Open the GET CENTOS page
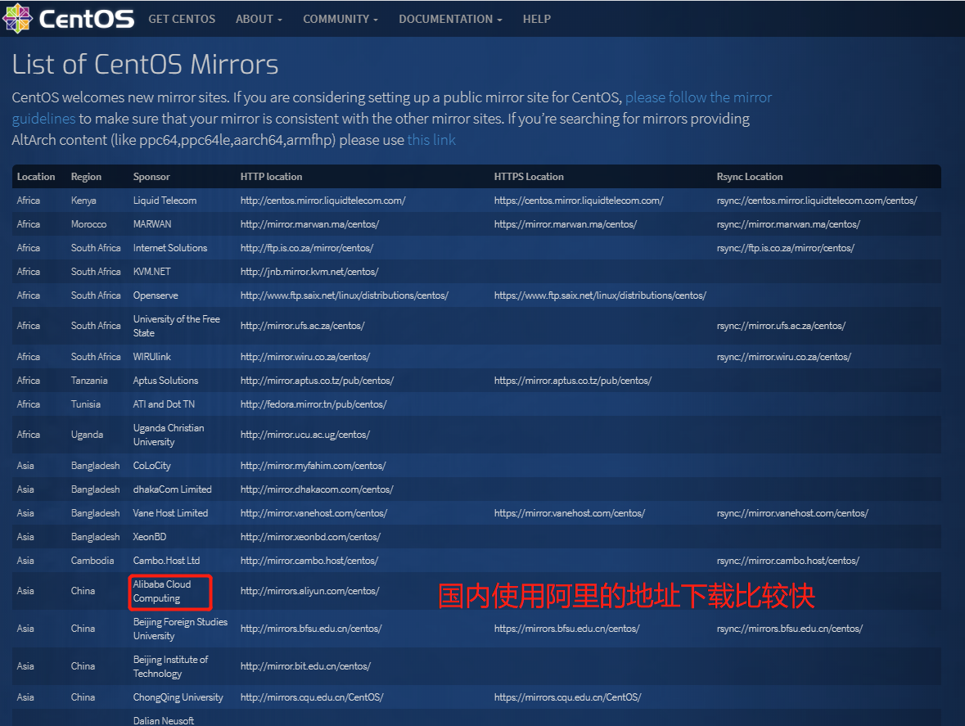965x726 pixels. [182, 19]
